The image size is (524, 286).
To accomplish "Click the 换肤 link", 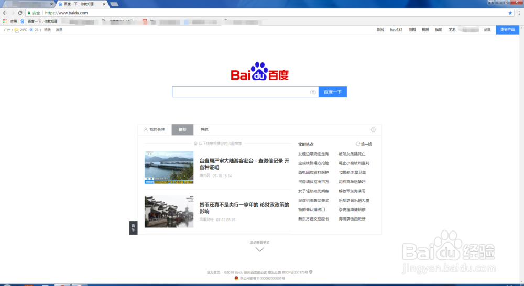I will point(48,30).
